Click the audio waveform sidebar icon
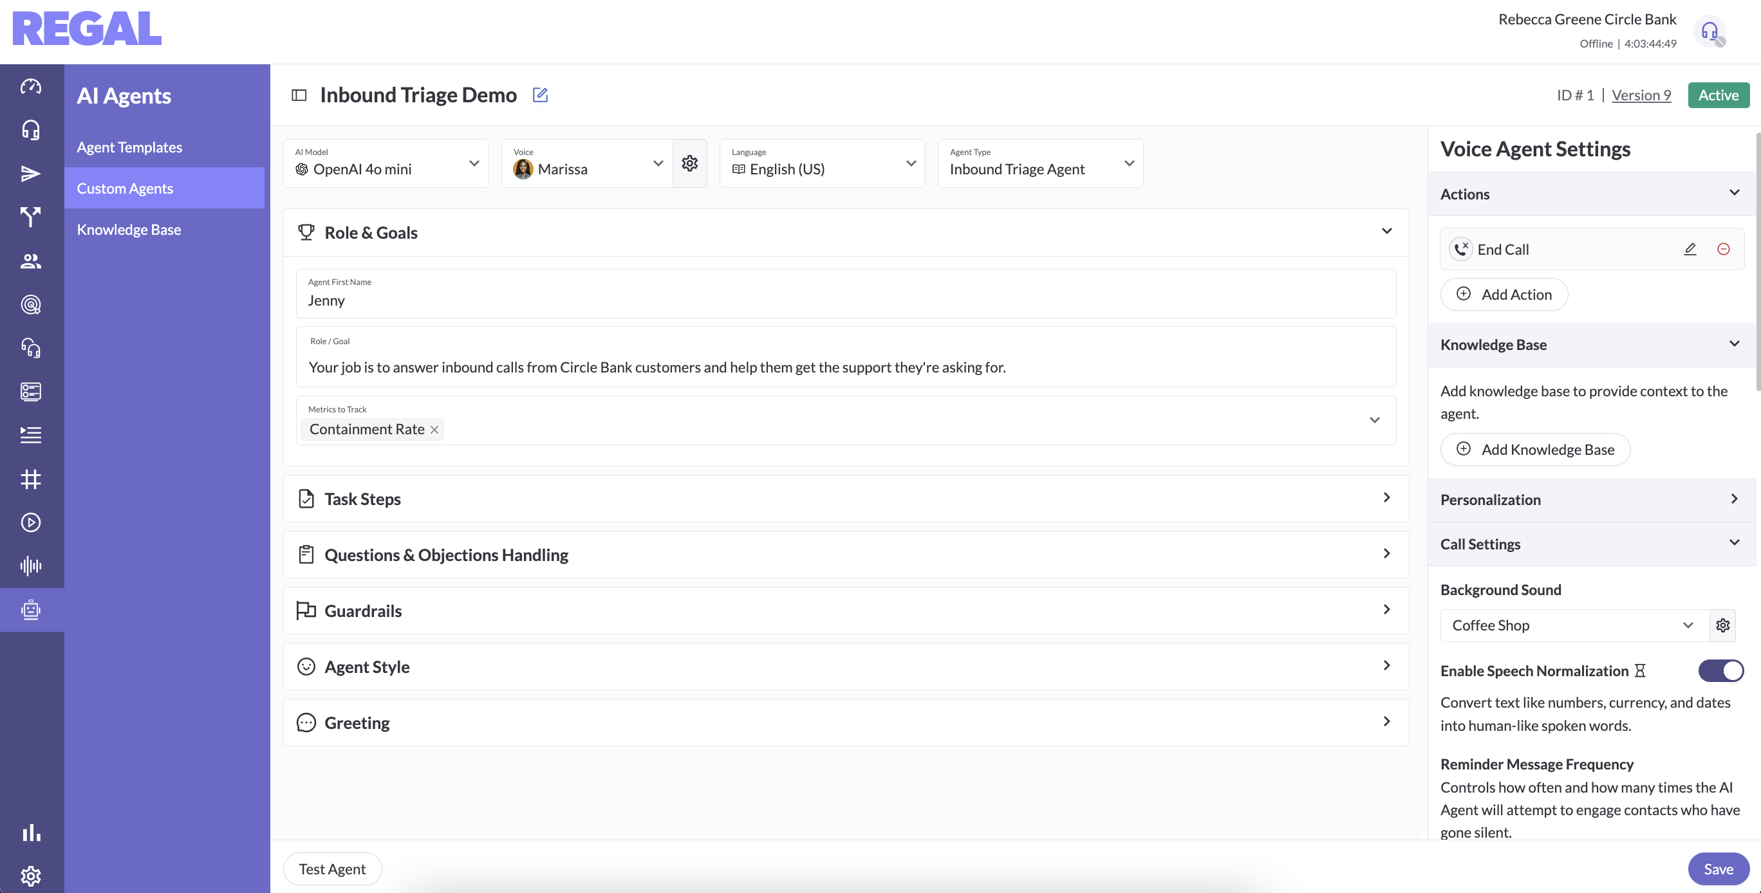 [x=31, y=566]
